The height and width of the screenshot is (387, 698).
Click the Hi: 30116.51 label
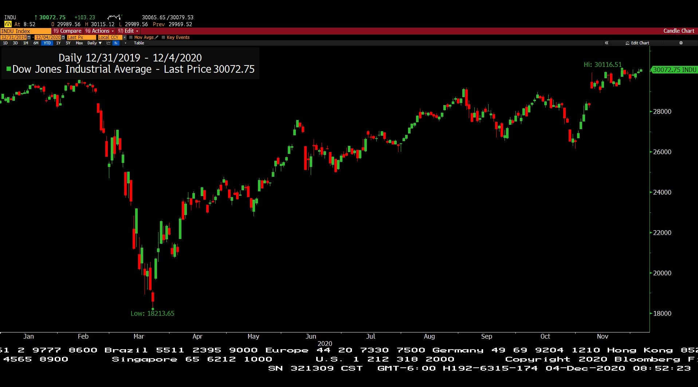coord(603,65)
